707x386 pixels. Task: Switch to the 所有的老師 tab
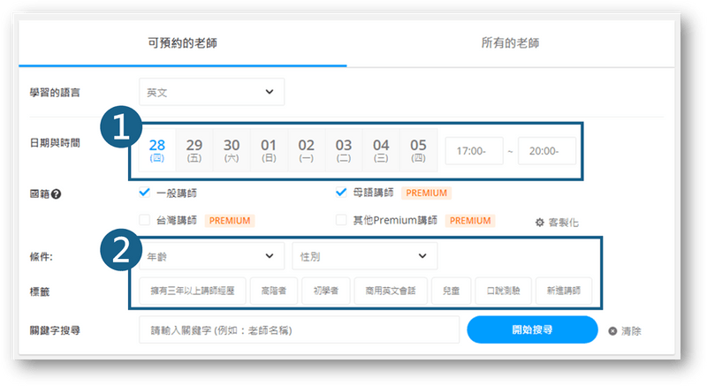pos(510,42)
